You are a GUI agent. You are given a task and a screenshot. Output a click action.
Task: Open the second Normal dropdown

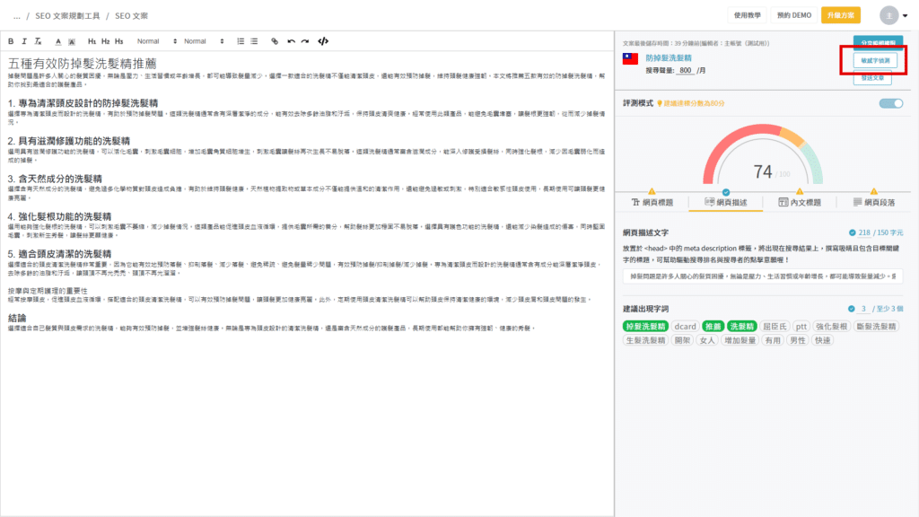click(204, 41)
